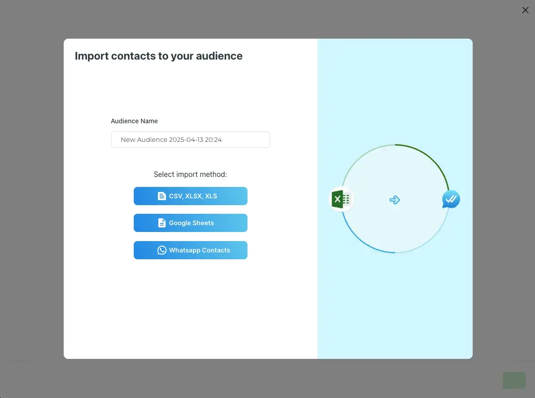Click the Select import method text

[190, 174]
